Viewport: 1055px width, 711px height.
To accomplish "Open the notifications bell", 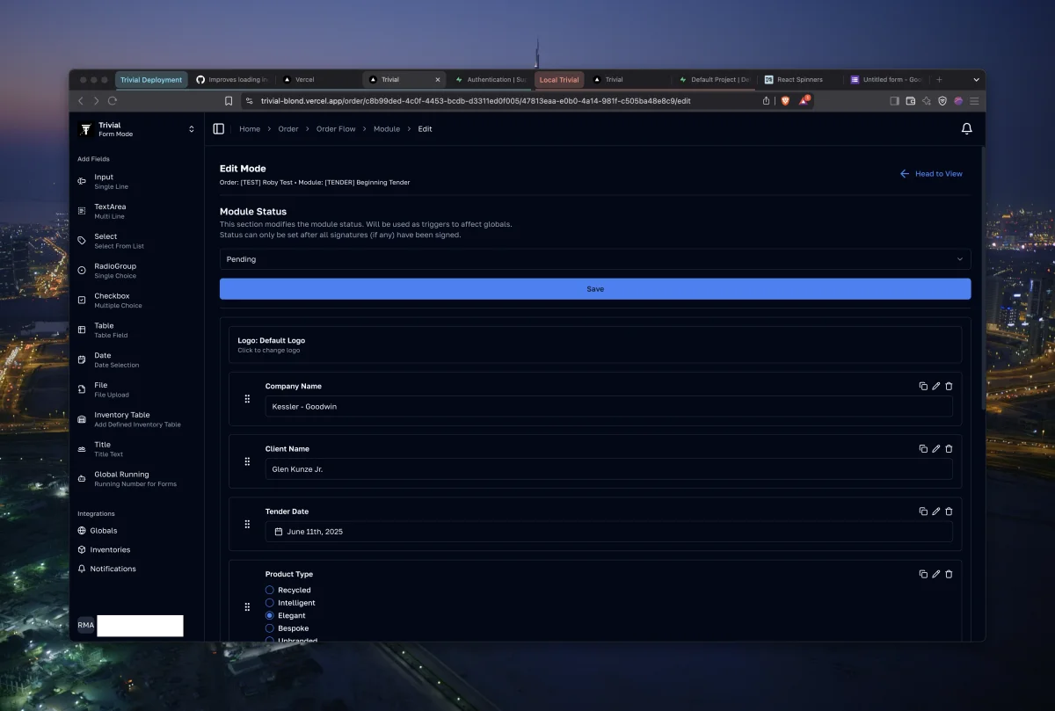I will point(966,128).
